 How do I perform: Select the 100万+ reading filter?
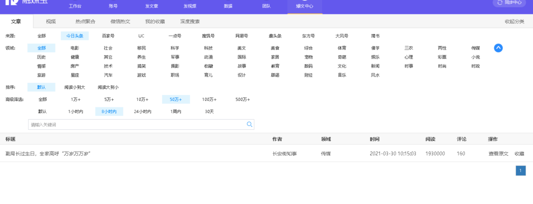tap(209, 99)
